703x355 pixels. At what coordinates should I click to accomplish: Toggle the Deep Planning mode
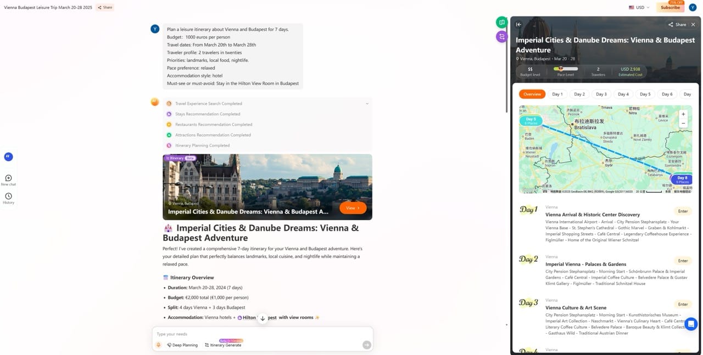coord(182,345)
